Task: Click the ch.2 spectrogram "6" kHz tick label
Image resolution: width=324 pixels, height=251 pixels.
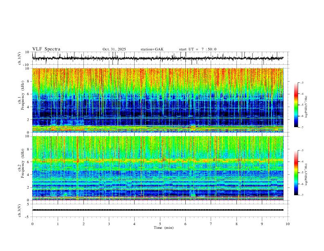Action: coord(28,162)
